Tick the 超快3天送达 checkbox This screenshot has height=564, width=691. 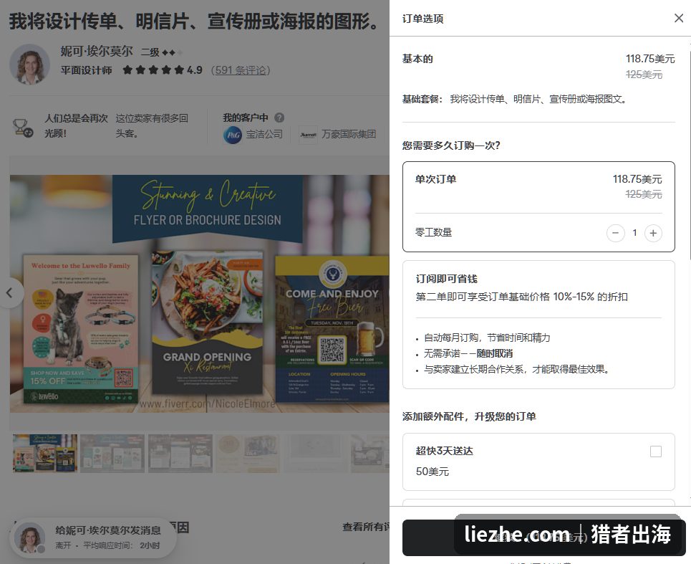point(656,451)
